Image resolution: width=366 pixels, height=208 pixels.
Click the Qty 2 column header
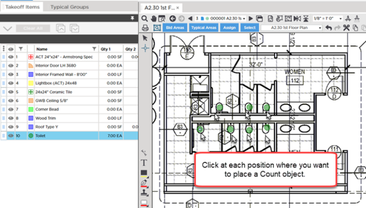tap(130, 49)
